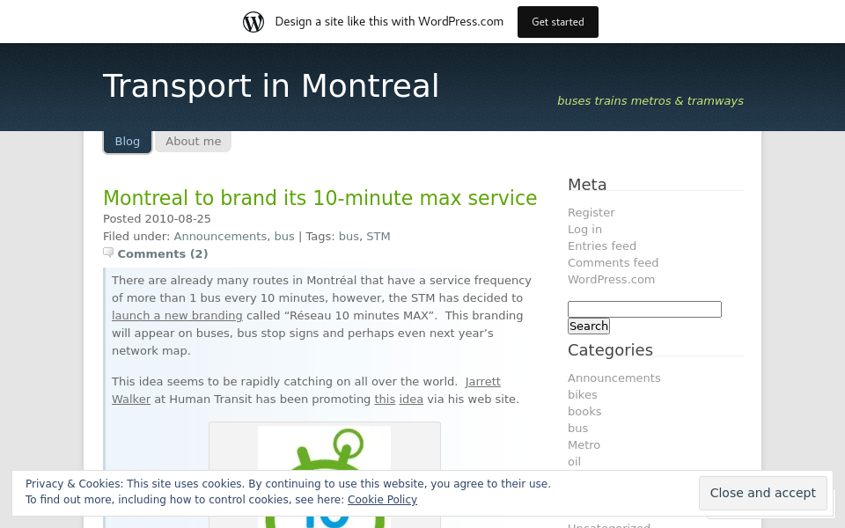This screenshot has width=845, height=528.
Task: Click inside the sidebar search box
Action: (x=643, y=309)
